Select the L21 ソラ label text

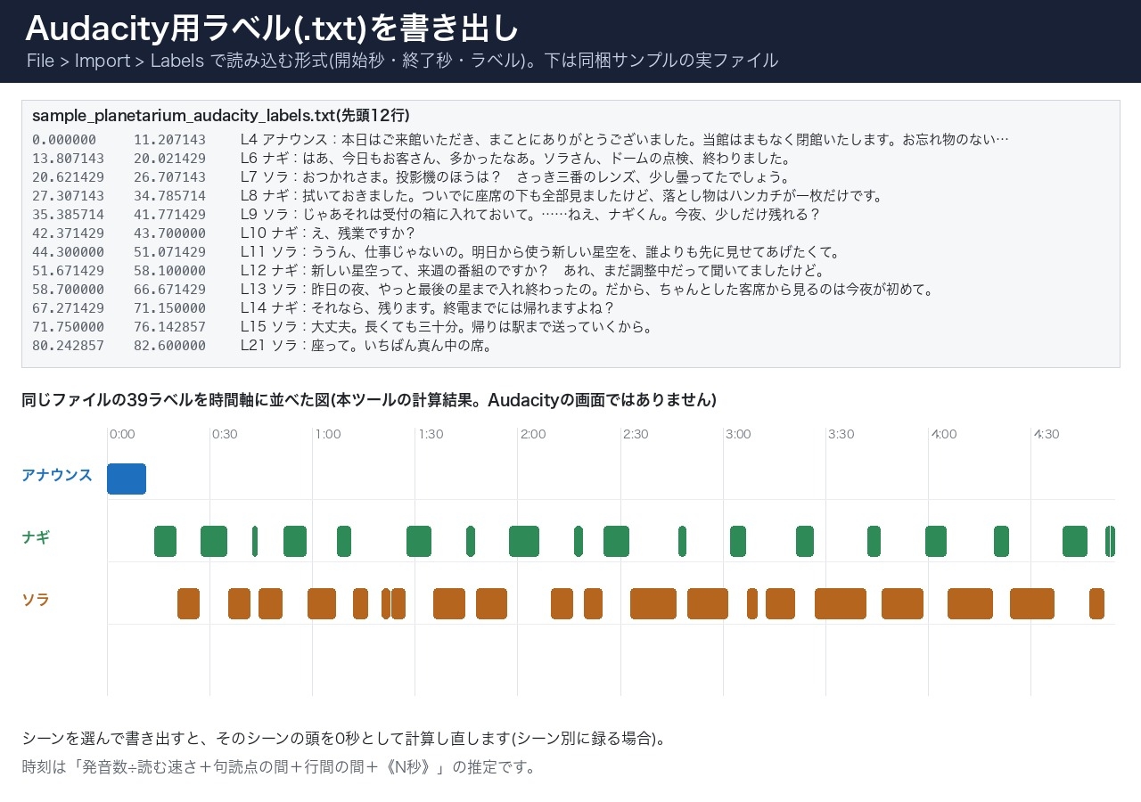367,346
